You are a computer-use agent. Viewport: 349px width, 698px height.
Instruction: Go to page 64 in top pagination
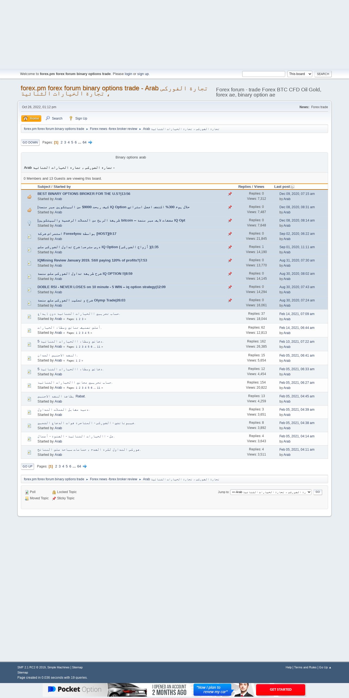click(x=85, y=142)
